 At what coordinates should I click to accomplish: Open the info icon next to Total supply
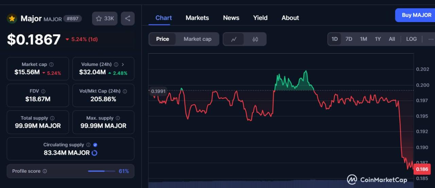[x=52, y=118]
